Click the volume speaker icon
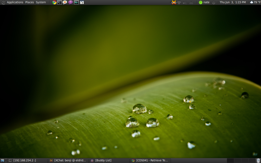The image size is (261, 163). click(x=185, y=3)
